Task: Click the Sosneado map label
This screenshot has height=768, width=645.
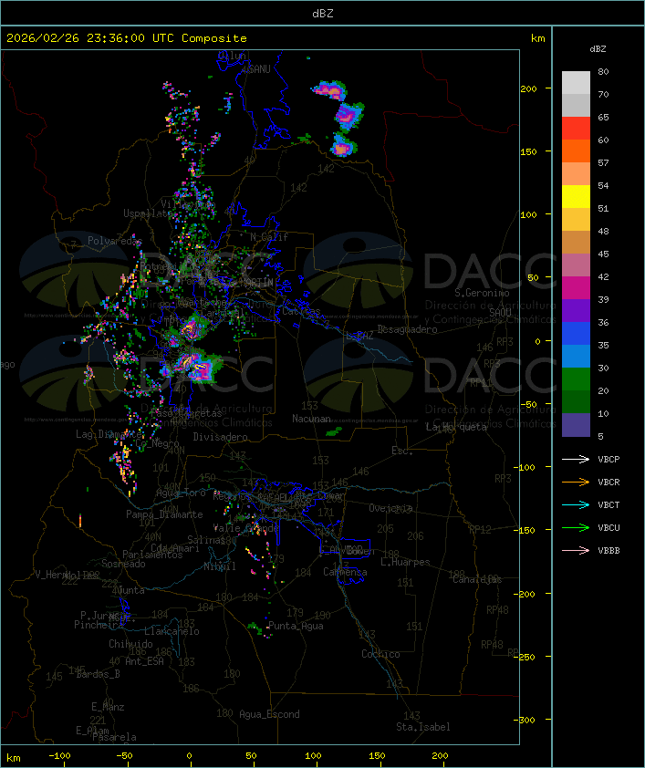Action: [123, 564]
